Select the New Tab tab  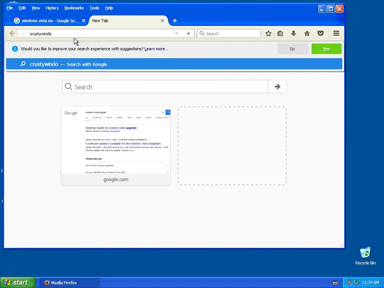(x=128, y=21)
